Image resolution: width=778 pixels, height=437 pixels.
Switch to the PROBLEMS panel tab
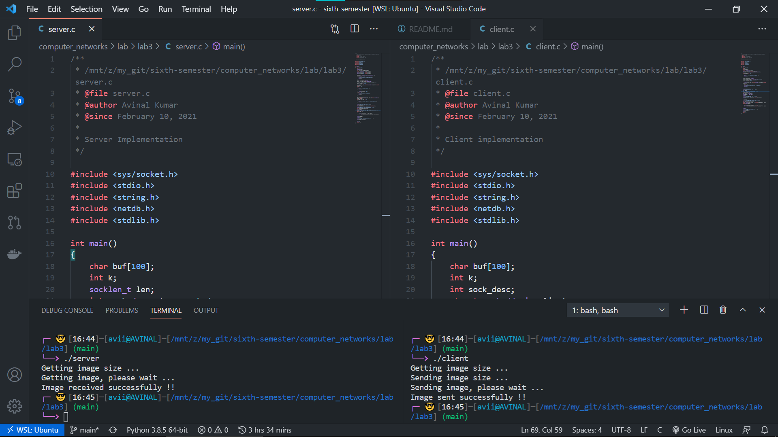(x=122, y=310)
